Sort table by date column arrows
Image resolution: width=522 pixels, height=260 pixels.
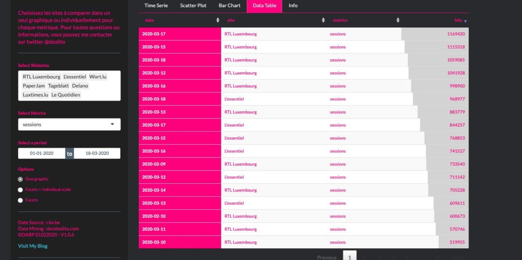click(x=217, y=20)
